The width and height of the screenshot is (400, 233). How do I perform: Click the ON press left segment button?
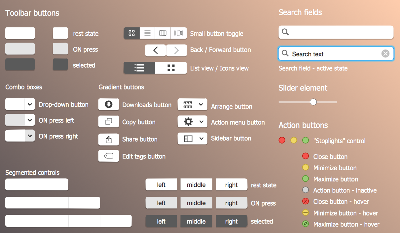(161, 203)
